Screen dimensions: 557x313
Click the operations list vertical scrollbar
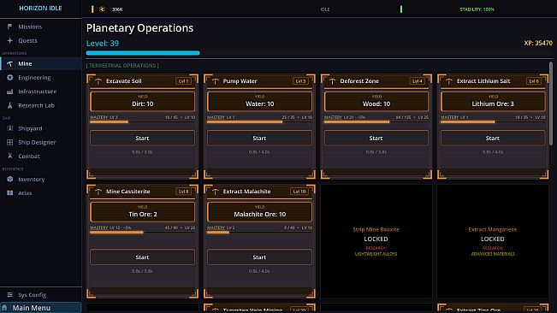[x=551, y=103]
